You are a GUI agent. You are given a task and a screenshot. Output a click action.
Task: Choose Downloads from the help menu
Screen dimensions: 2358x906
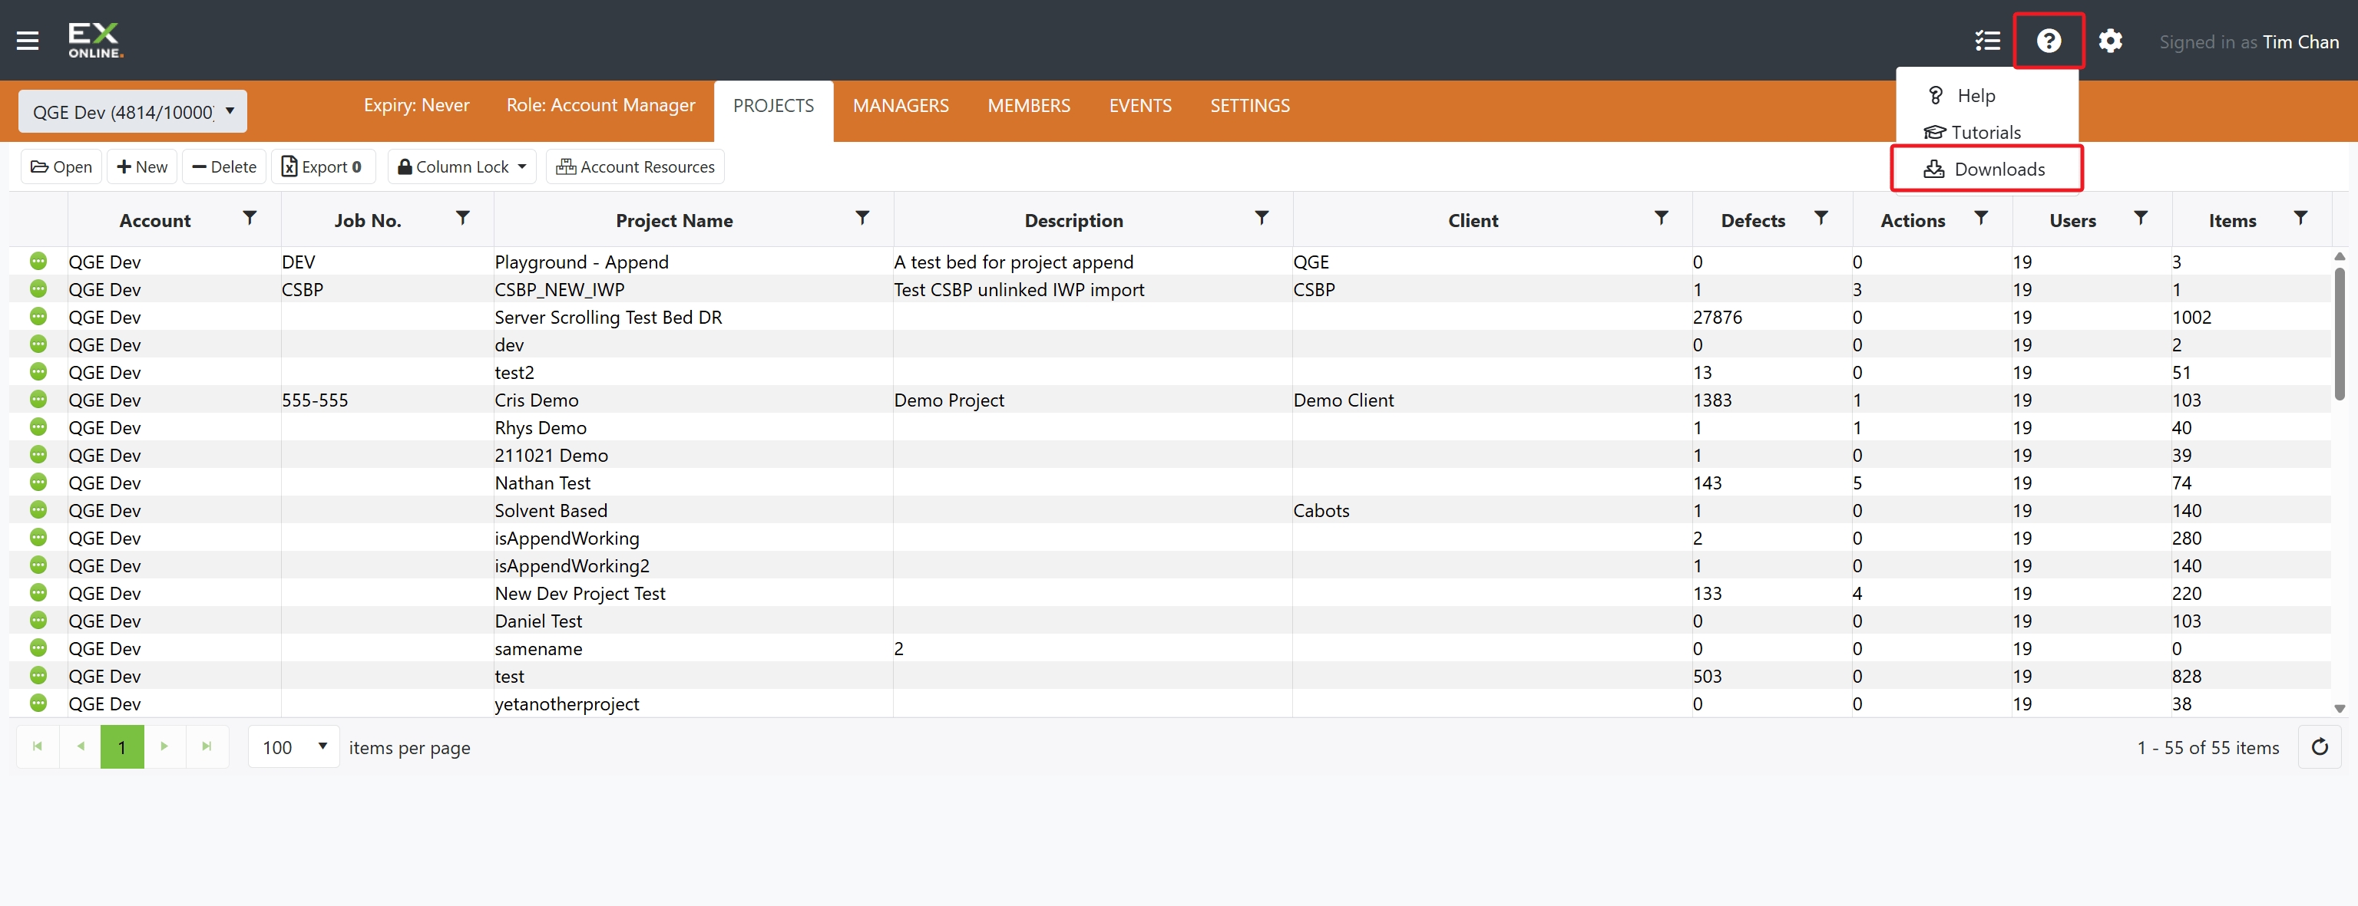click(x=1986, y=169)
